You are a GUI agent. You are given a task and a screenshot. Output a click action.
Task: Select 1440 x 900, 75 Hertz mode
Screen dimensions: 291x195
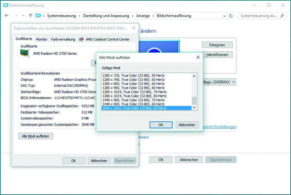(134, 100)
